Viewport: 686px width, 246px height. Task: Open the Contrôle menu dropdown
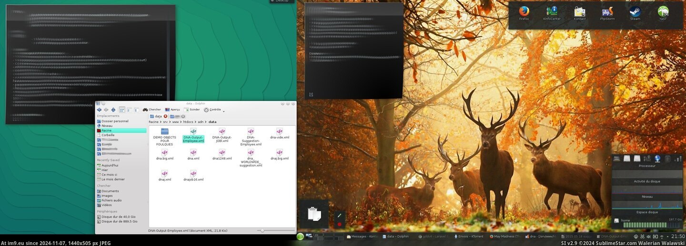pyautogui.click(x=214, y=109)
